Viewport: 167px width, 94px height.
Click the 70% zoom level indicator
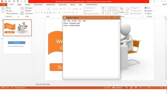162,88
